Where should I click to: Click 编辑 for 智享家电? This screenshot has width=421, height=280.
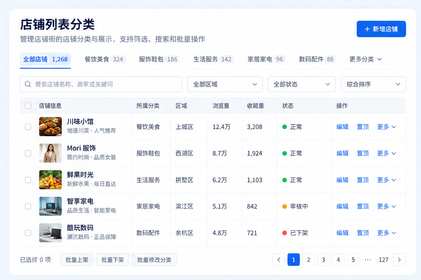(342, 206)
